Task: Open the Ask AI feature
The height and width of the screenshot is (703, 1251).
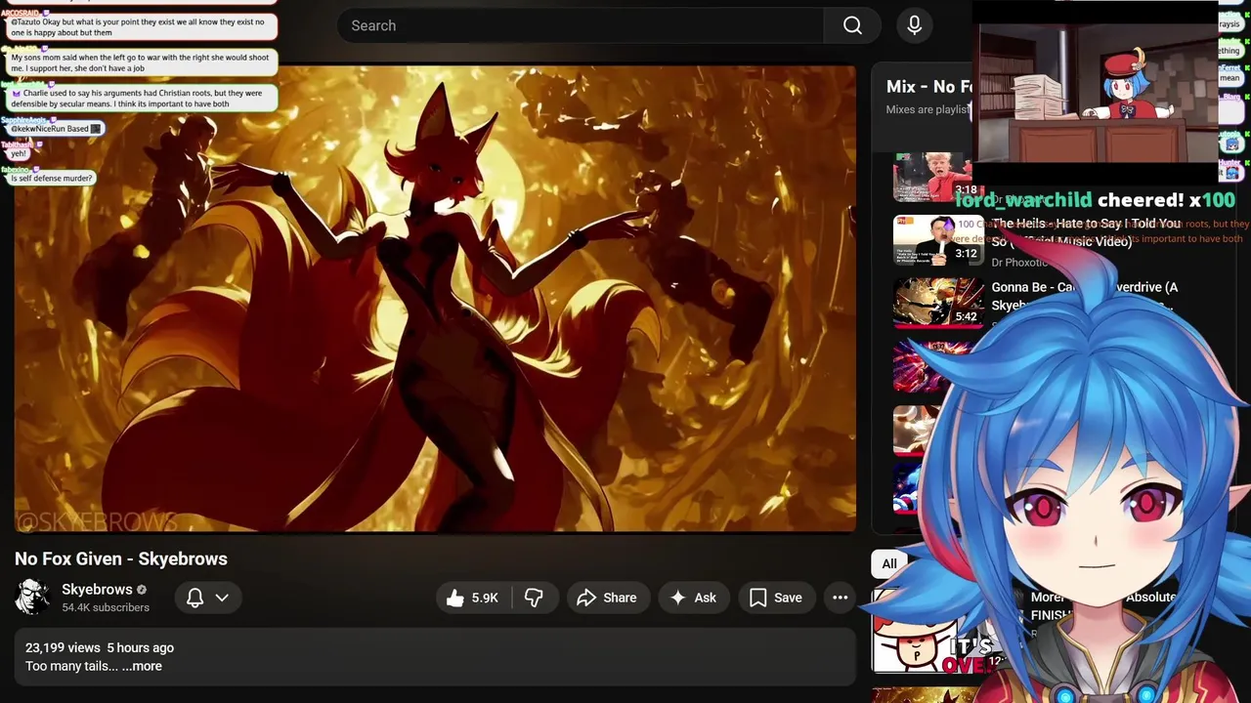Action: 693,598
